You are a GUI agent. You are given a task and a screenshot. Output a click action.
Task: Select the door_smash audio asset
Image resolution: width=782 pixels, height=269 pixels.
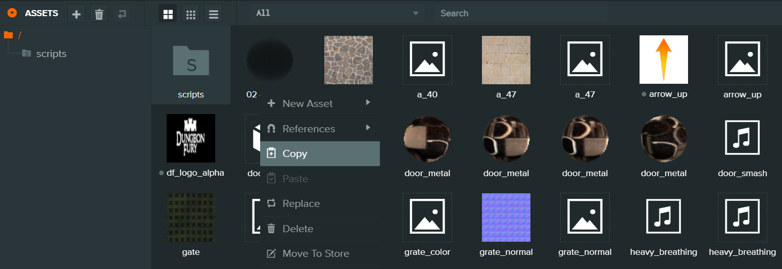click(x=743, y=144)
